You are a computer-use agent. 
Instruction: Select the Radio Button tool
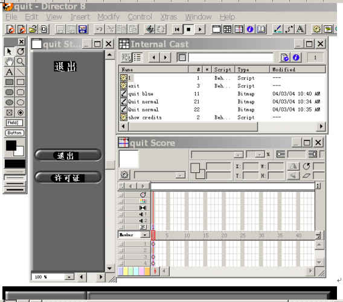tap(21, 113)
